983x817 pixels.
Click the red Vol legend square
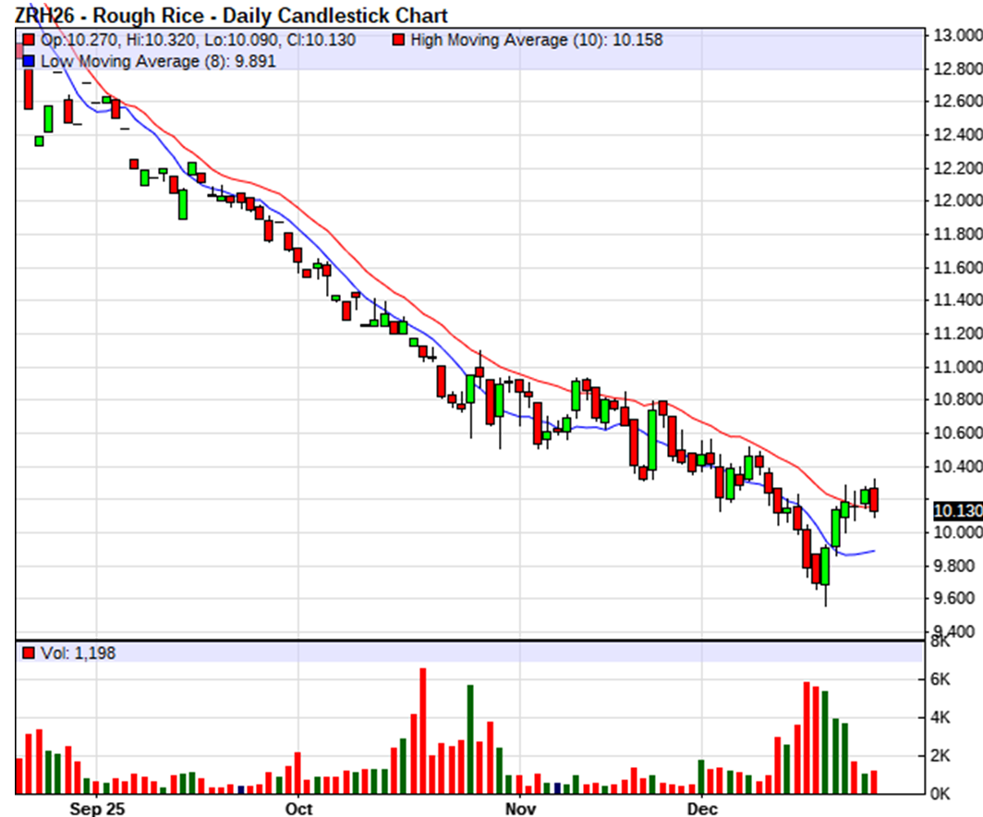pyautogui.click(x=29, y=653)
